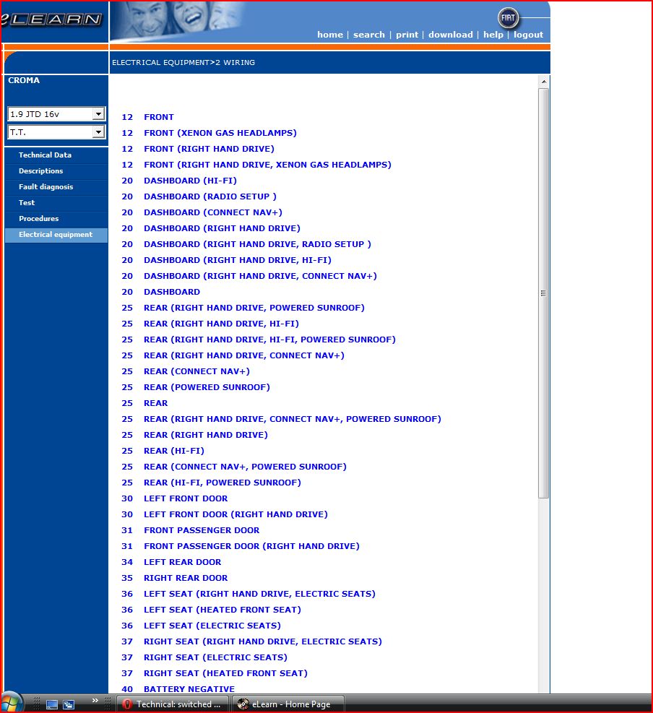653x713 pixels.
Task: Go to the home link
Action: point(330,35)
